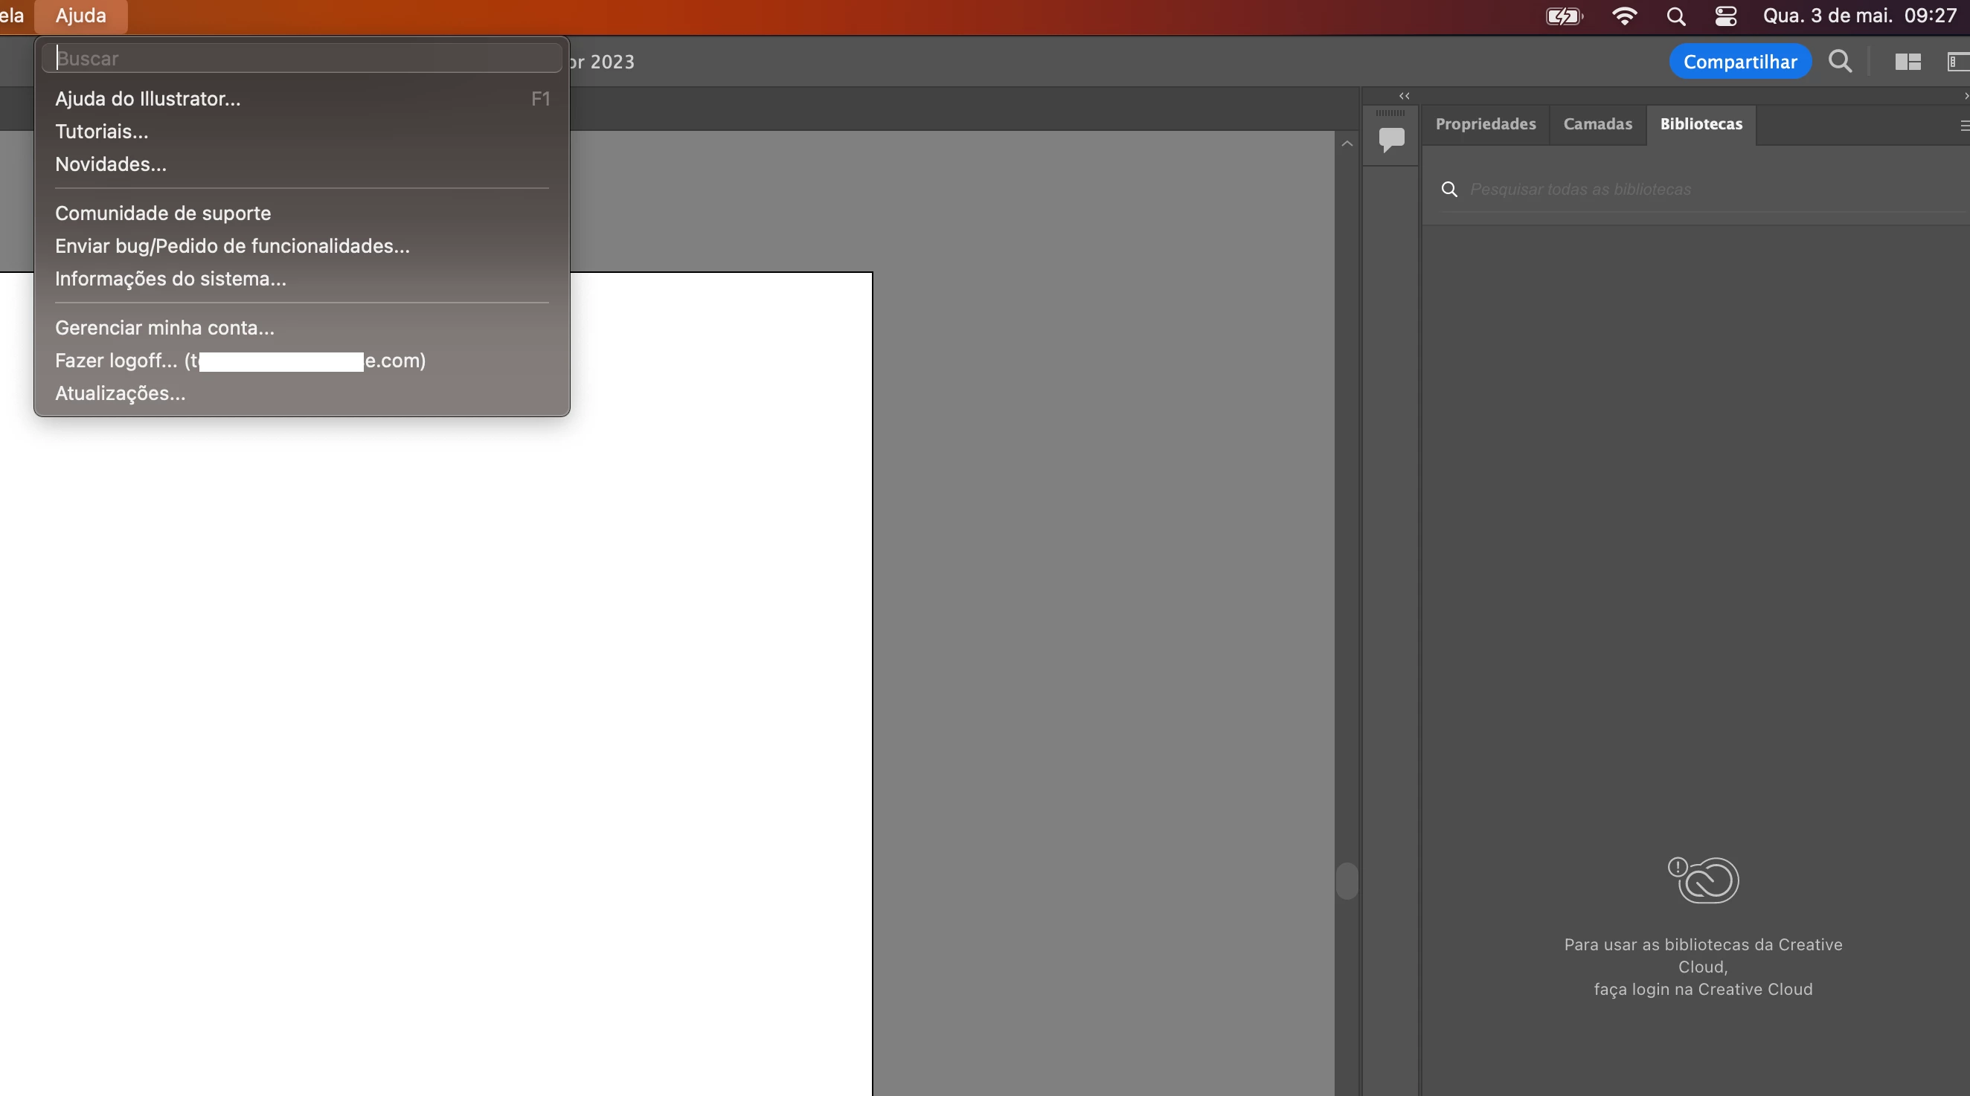Click the libraries search magnifier icon
This screenshot has width=1970, height=1096.
1449,190
